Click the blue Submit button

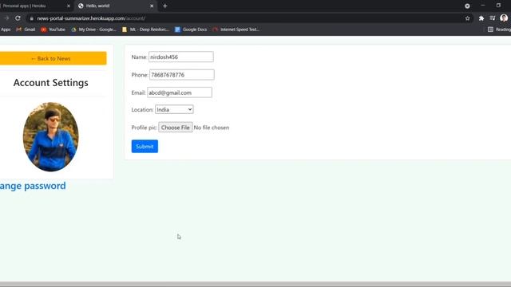(x=145, y=147)
